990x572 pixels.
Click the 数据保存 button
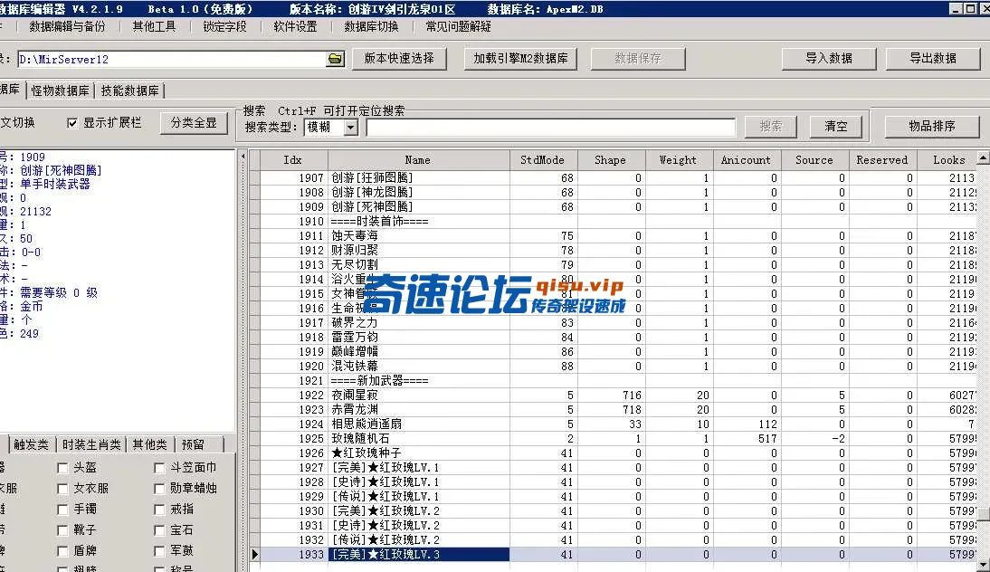click(x=638, y=58)
